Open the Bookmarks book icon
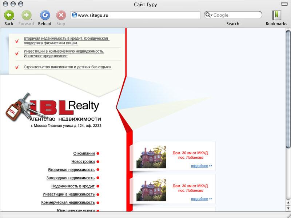Image resolution: width=291 pixels, height=218 pixels. click(276, 15)
